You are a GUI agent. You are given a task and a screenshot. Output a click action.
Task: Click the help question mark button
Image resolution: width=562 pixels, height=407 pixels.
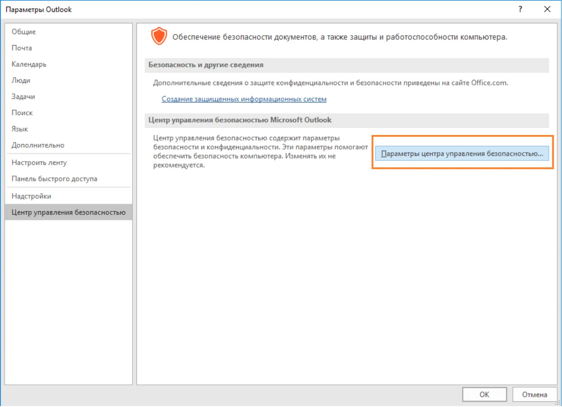[x=520, y=9]
